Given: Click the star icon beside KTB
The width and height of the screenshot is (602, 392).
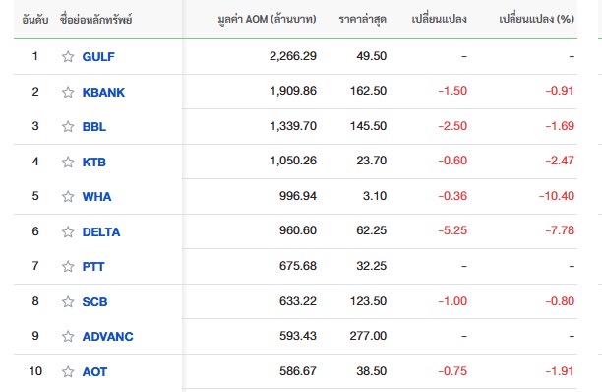Looking at the screenshot, I should point(68,162).
